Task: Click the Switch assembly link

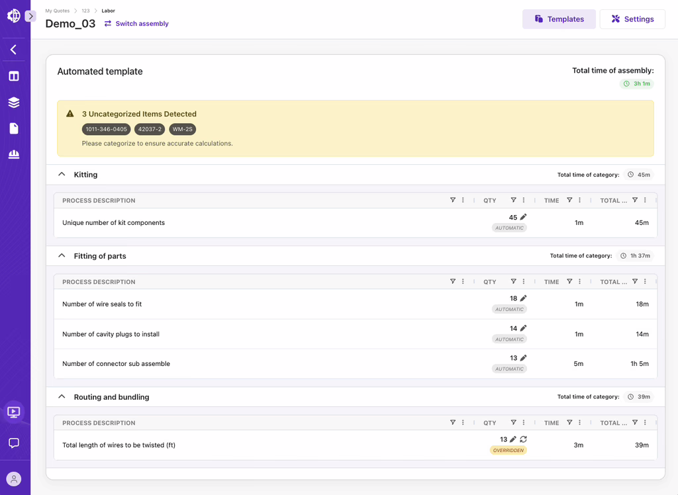Action: [x=136, y=24]
